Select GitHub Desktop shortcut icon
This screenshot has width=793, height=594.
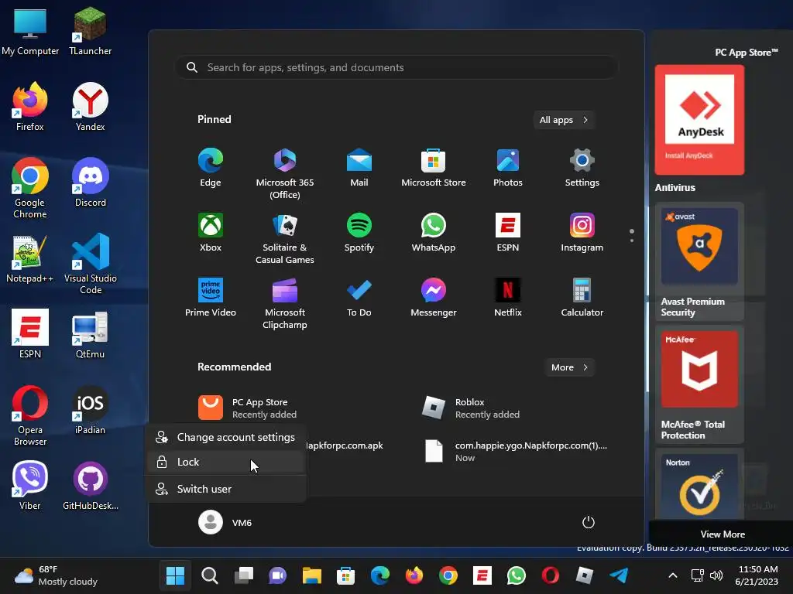pos(90,486)
